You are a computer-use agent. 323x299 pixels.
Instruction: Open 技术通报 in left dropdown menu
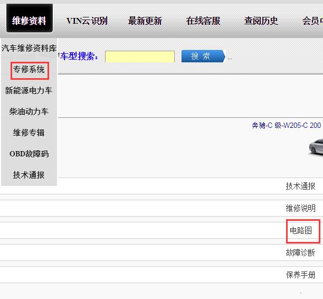[x=29, y=175]
